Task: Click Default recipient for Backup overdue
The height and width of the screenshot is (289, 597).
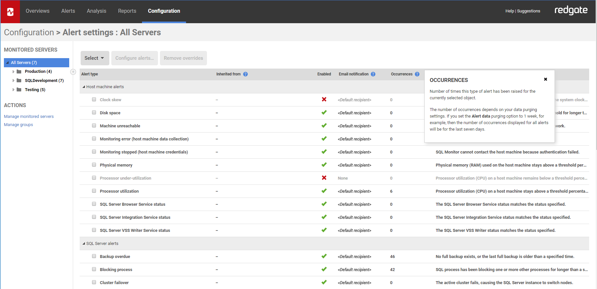Action: click(x=354, y=257)
